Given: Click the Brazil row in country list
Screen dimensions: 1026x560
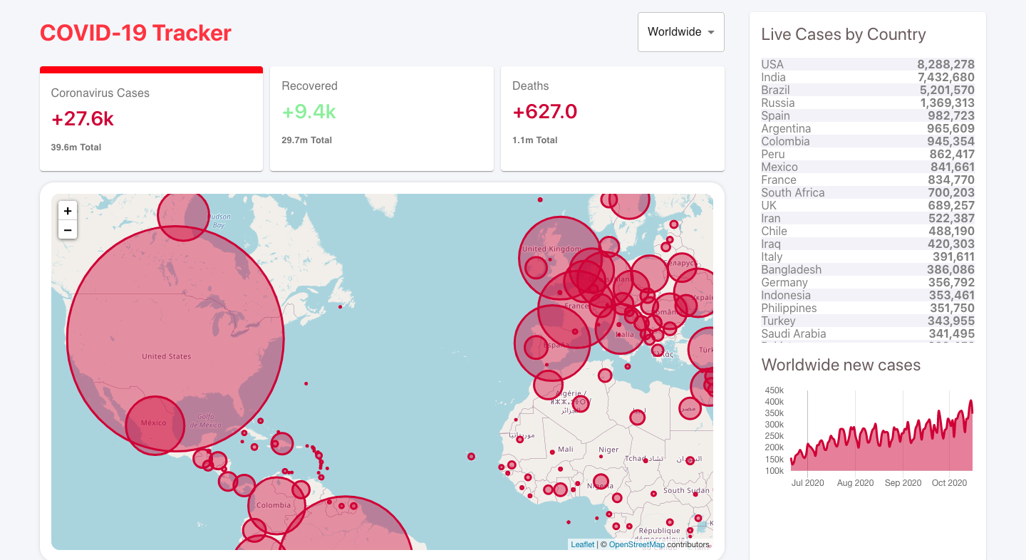Looking at the screenshot, I should 868,90.
